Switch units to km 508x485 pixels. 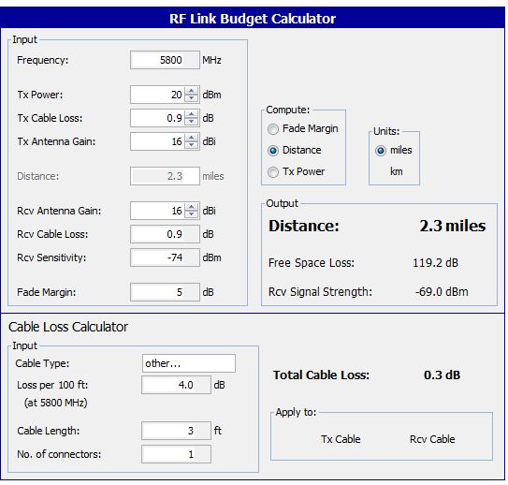[x=397, y=171]
